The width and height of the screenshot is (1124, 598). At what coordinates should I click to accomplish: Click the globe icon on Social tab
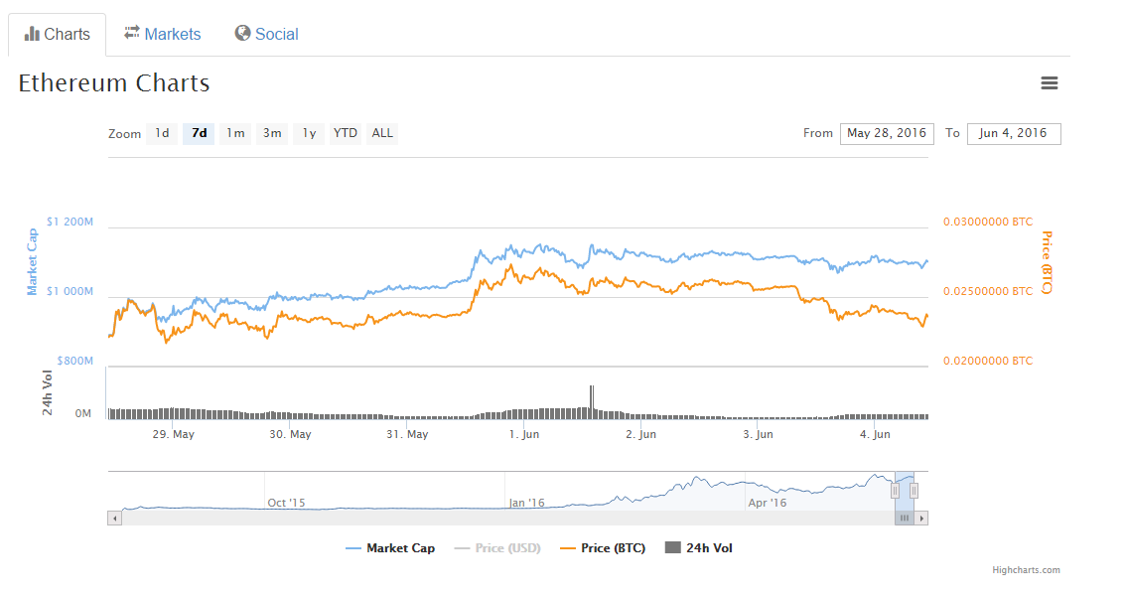242,33
